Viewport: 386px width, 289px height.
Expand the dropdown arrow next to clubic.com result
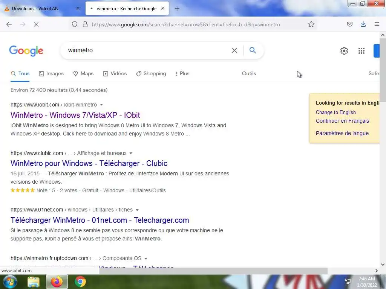[x=131, y=154]
